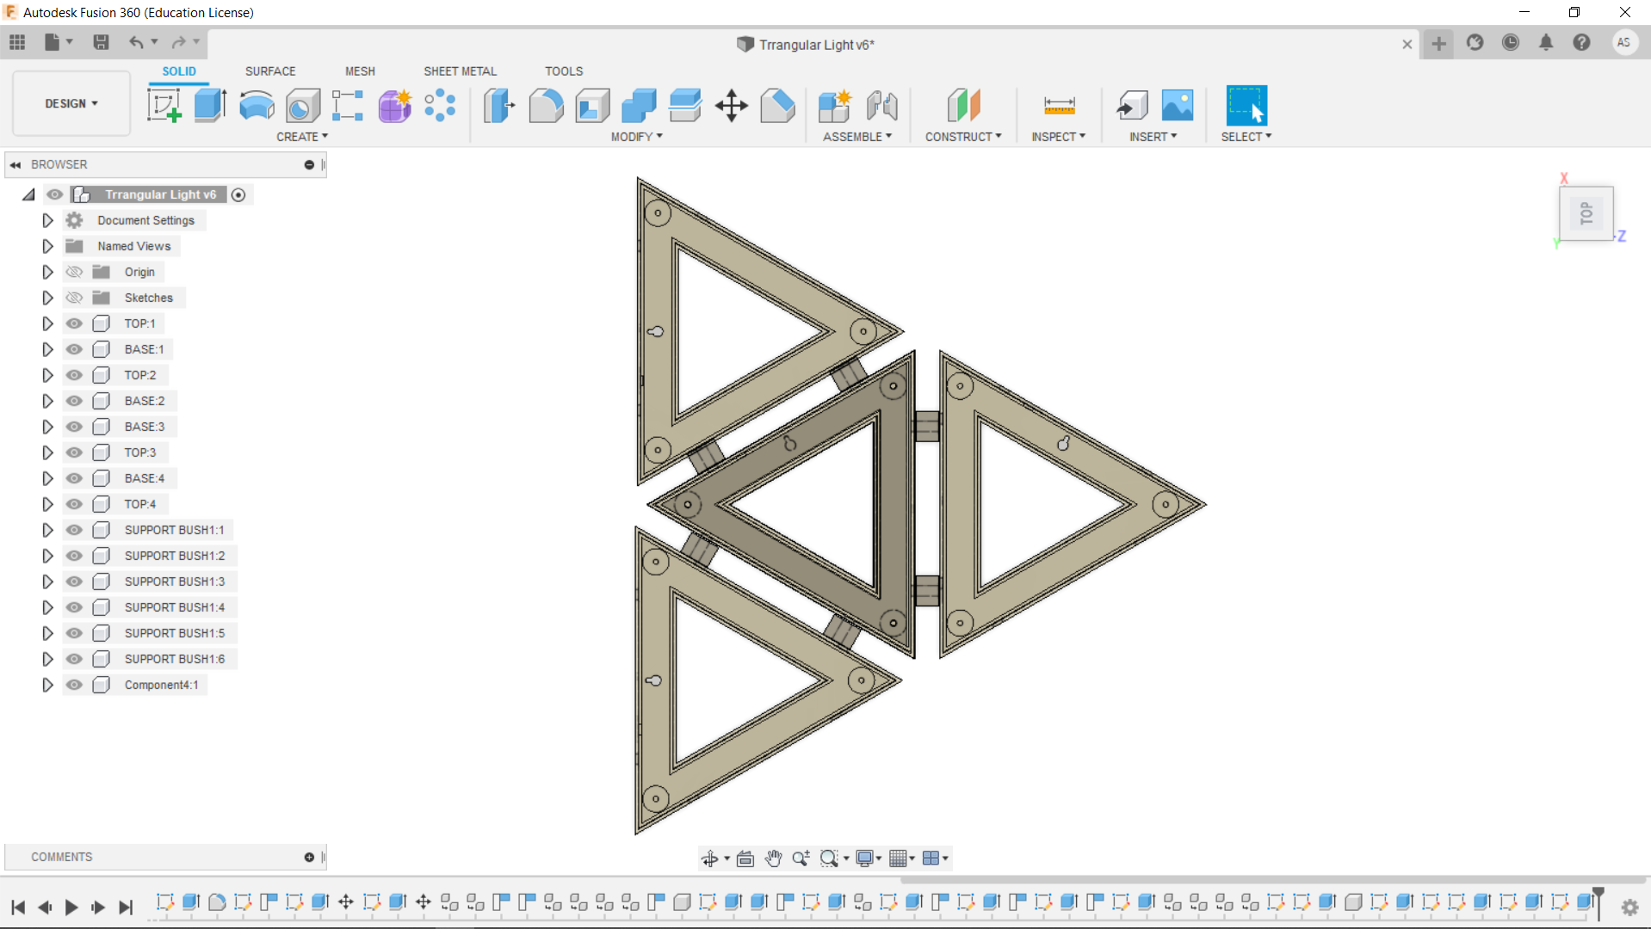
Task: Open the ASSEMBLE menu
Action: coord(857,137)
